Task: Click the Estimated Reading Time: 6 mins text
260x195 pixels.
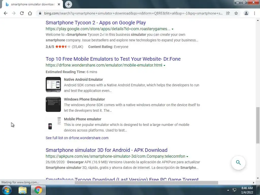Action: 71,72
